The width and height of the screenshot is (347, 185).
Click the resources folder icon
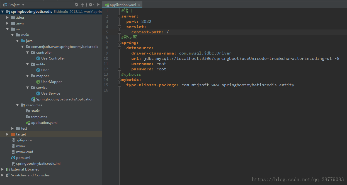(x=23, y=105)
